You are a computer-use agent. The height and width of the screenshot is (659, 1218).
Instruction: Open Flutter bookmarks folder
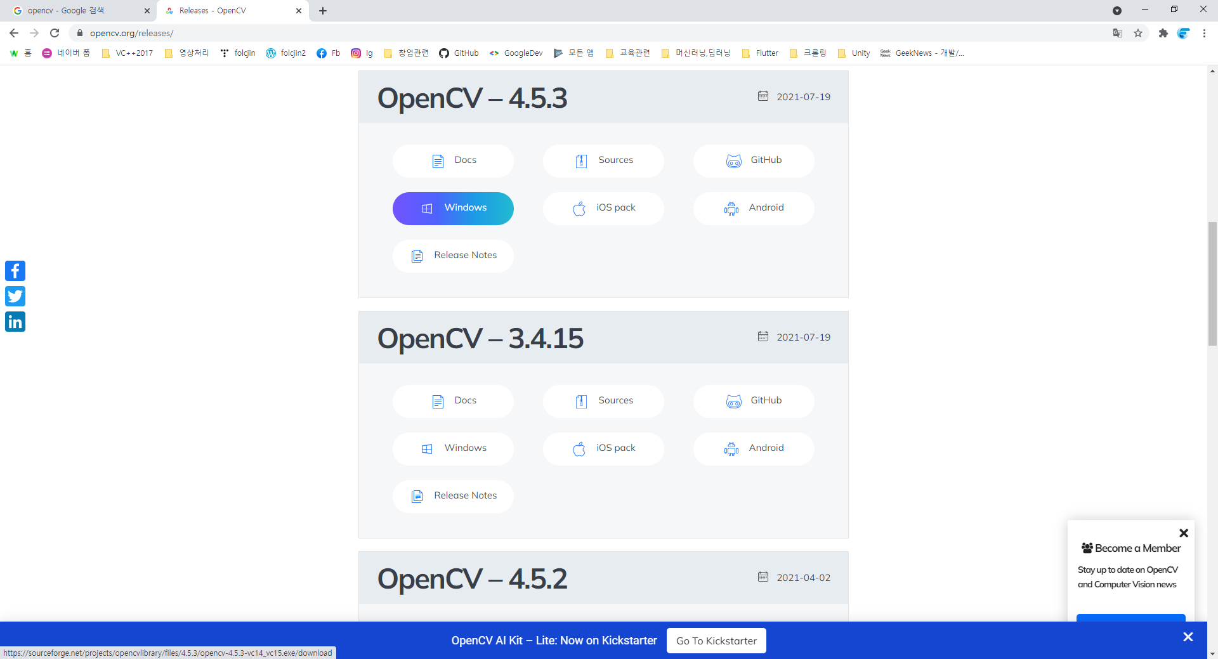pos(760,53)
